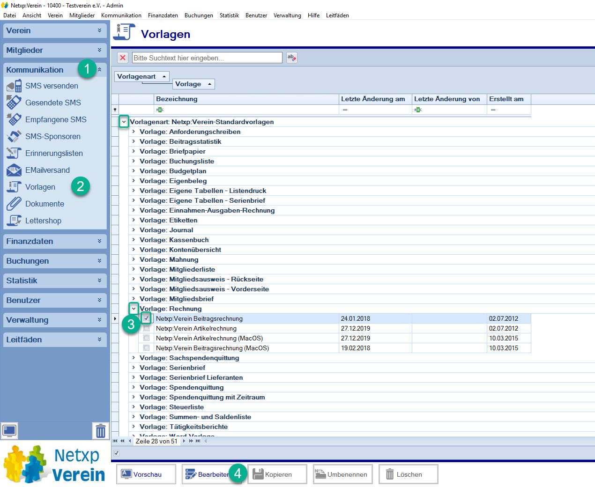The height and width of the screenshot is (487, 595).
Task: Expand the Finanzdaten sidebar section
Action: tap(55, 241)
